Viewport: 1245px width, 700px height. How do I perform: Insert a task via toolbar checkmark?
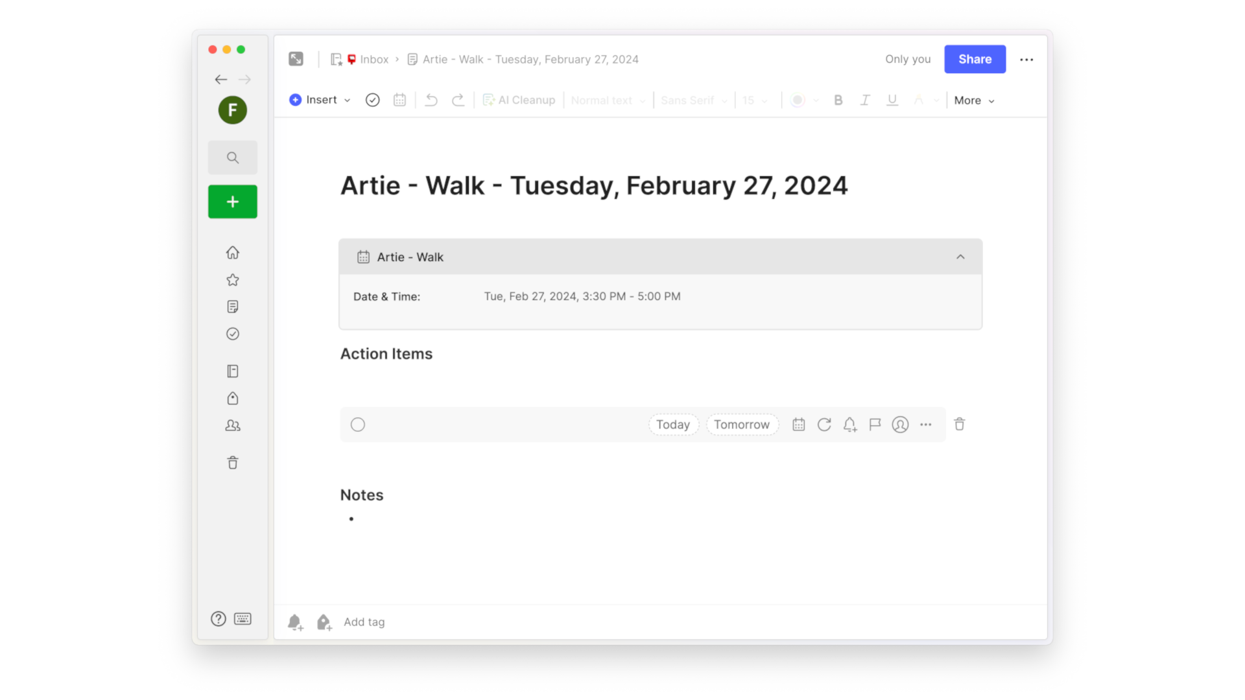372,100
